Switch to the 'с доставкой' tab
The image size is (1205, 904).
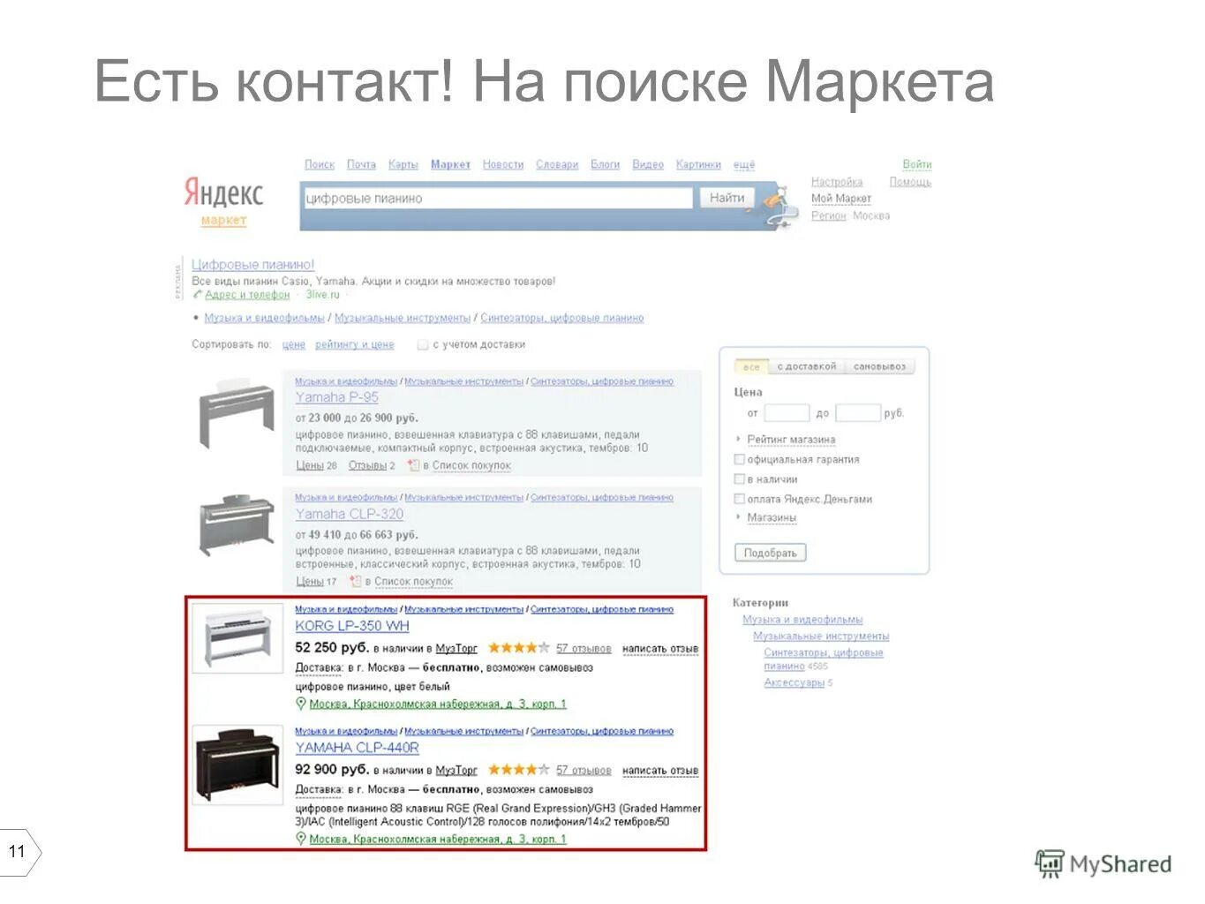pos(806,366)
